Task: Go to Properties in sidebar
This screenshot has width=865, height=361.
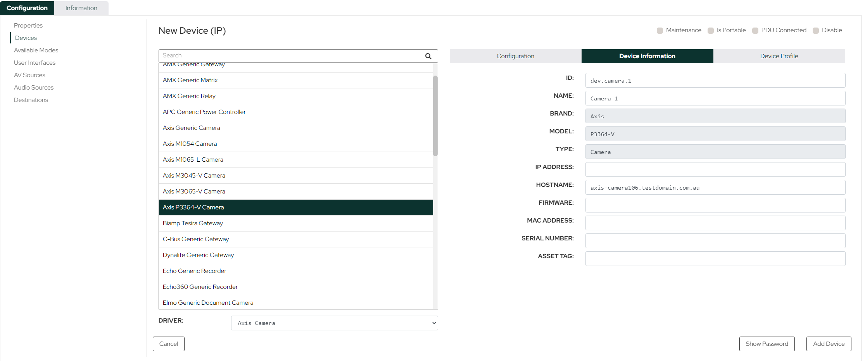Action: pyautogui.click(x=28, y=26)
